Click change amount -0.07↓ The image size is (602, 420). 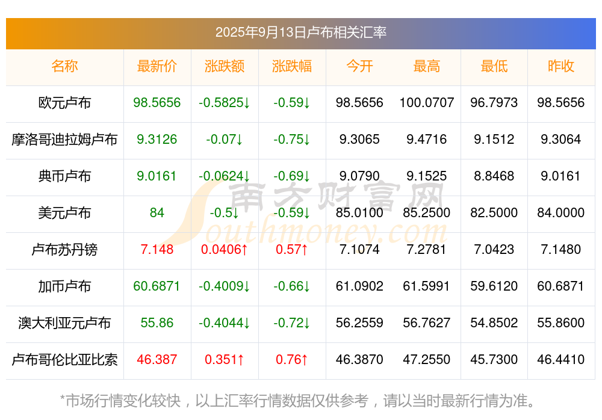(x=224, y=140)
